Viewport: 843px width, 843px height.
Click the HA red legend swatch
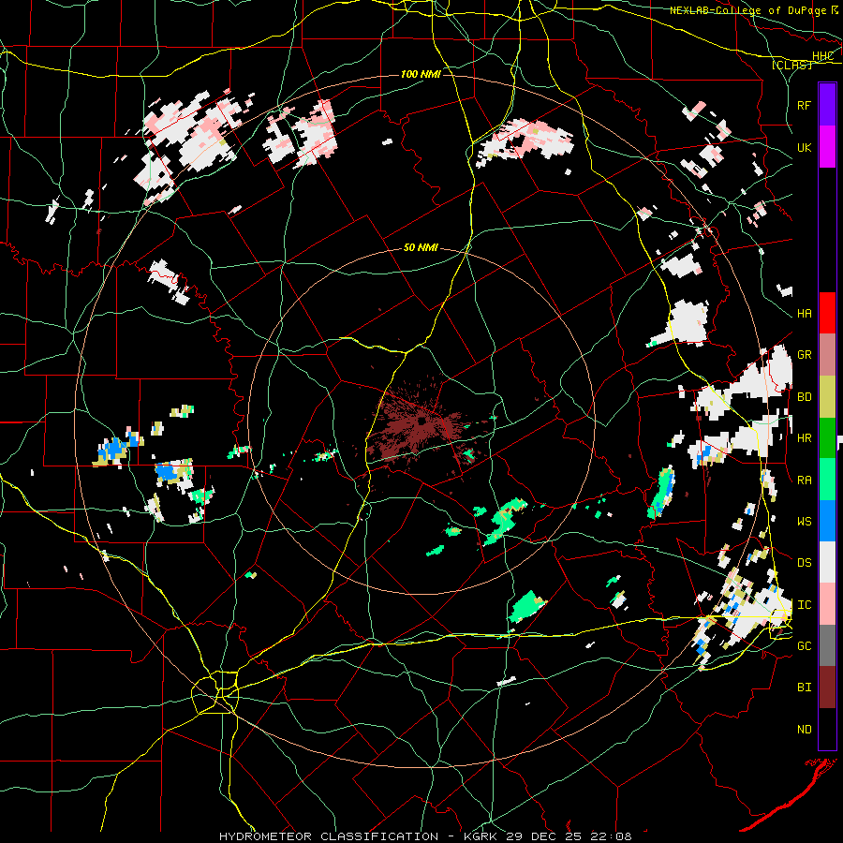[x=827, y=313]
